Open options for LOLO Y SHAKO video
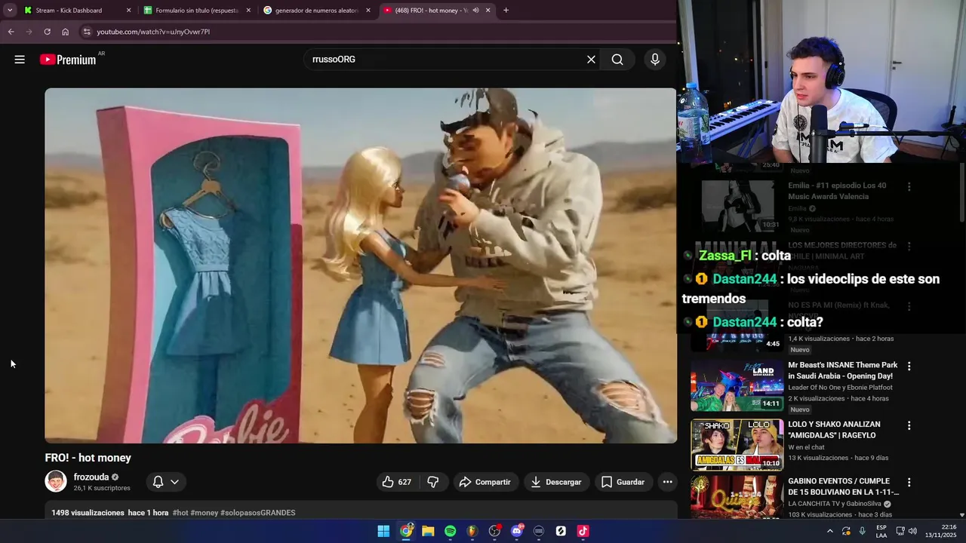The height and width of the screenshot is (543, 966). coord(909,425)
